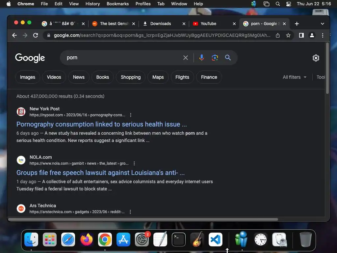Open the History menu

click(x=92, y=4)
